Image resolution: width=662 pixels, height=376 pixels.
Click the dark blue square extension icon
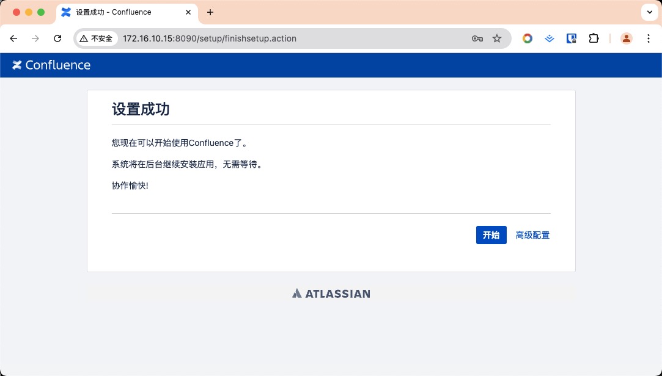pyautogui.click(x=572, y=38)
